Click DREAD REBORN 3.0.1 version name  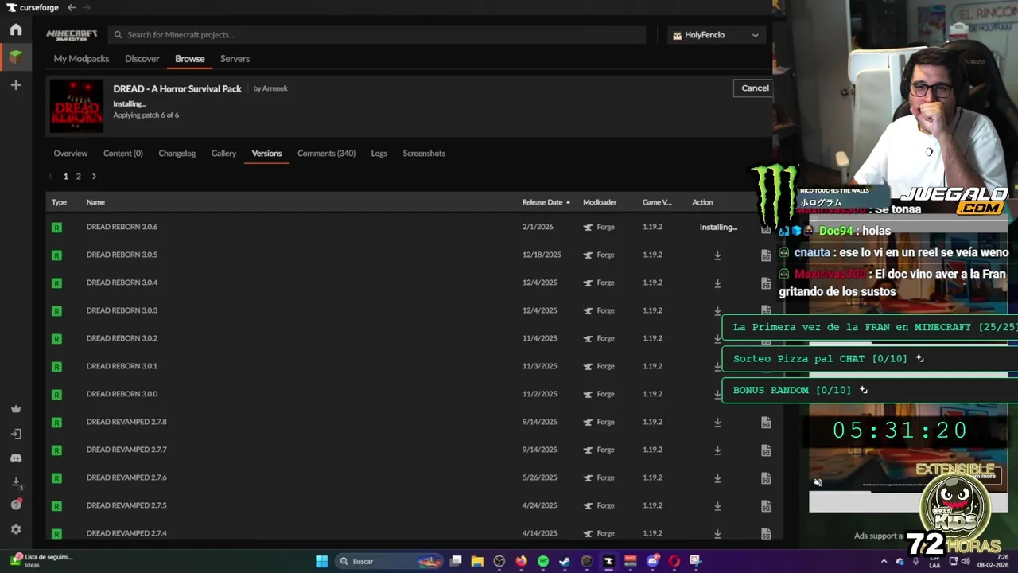122,366
